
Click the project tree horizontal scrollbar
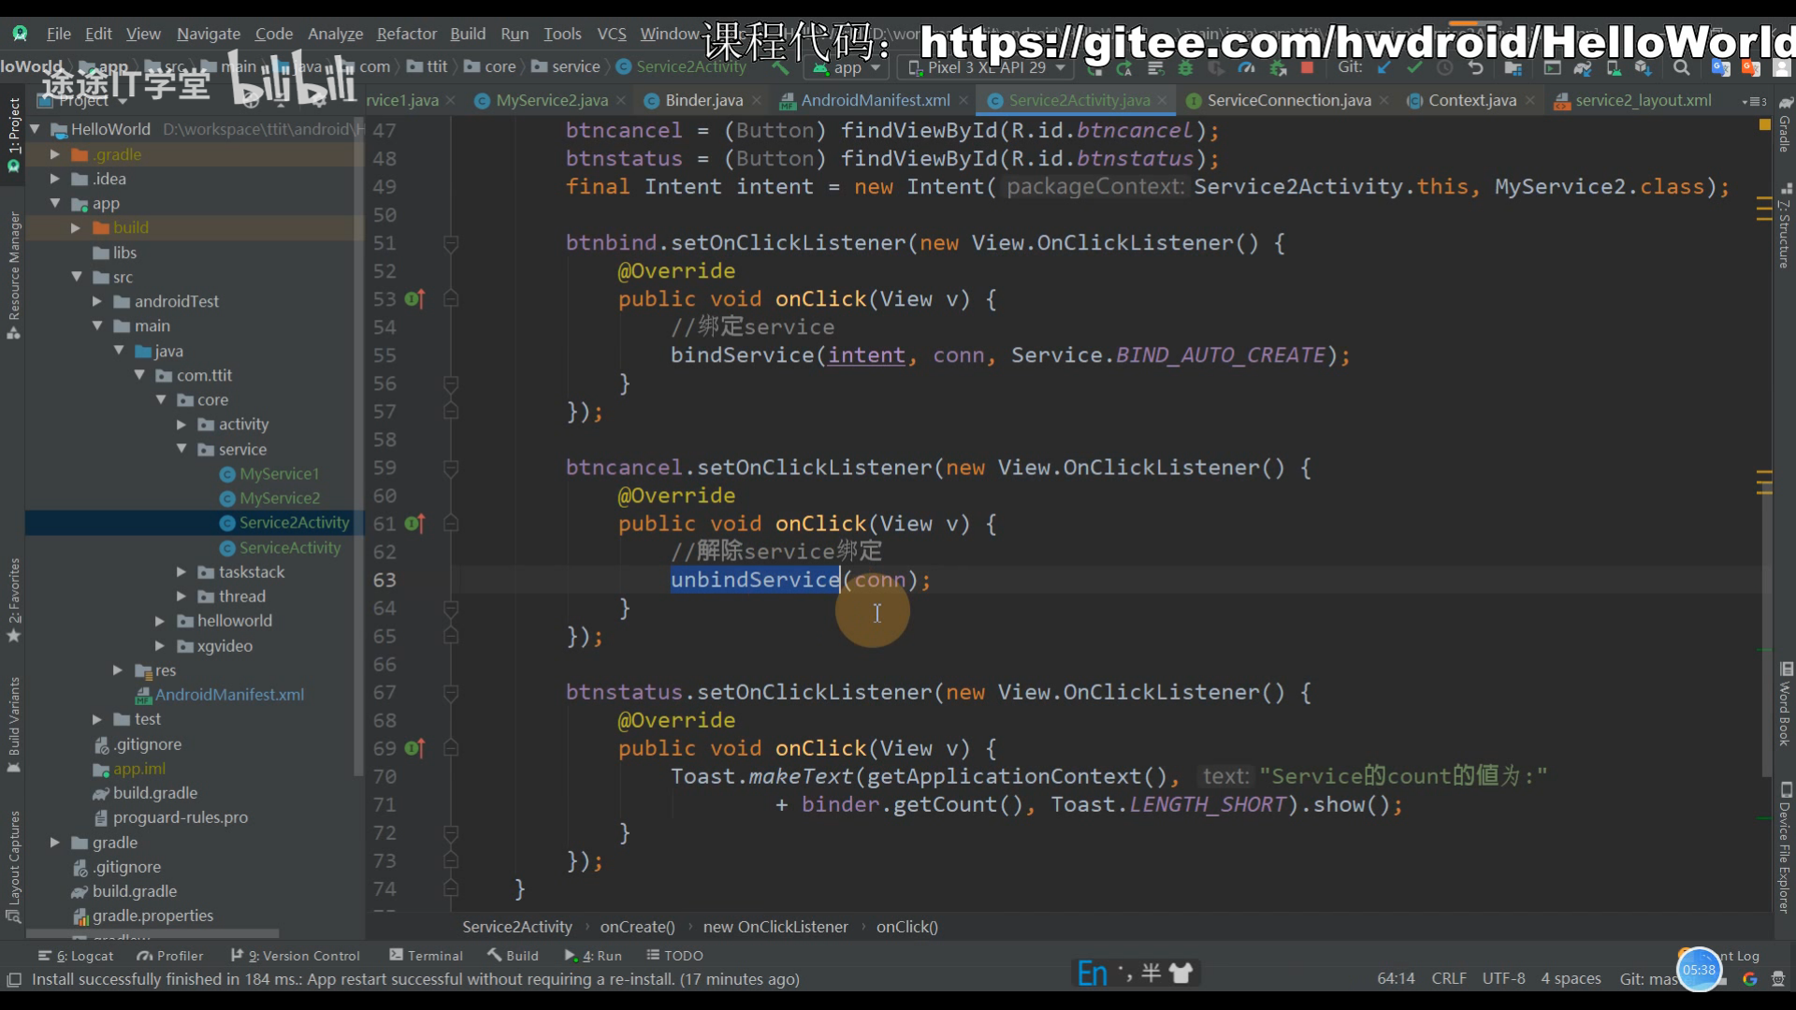coord(152,933)
